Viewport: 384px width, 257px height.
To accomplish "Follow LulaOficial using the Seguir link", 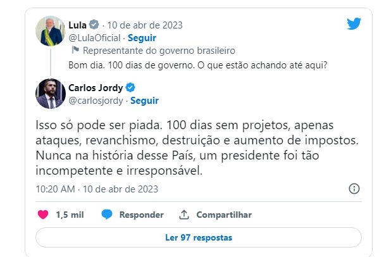I will tap(144, 38).
